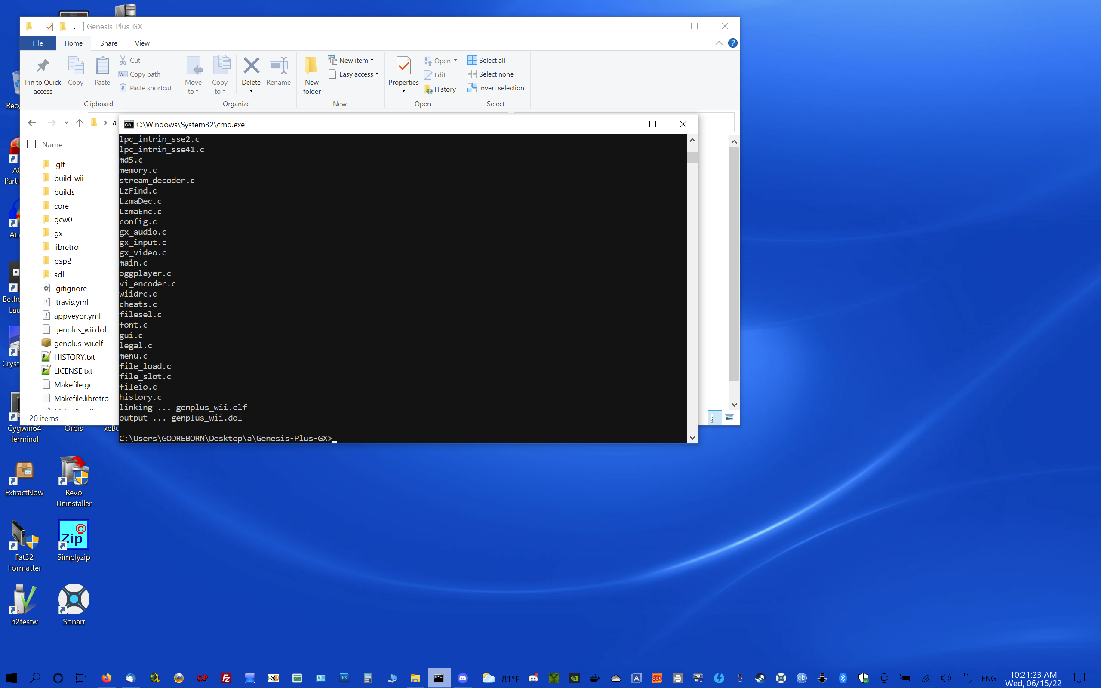Open the File menu tab

38,43
